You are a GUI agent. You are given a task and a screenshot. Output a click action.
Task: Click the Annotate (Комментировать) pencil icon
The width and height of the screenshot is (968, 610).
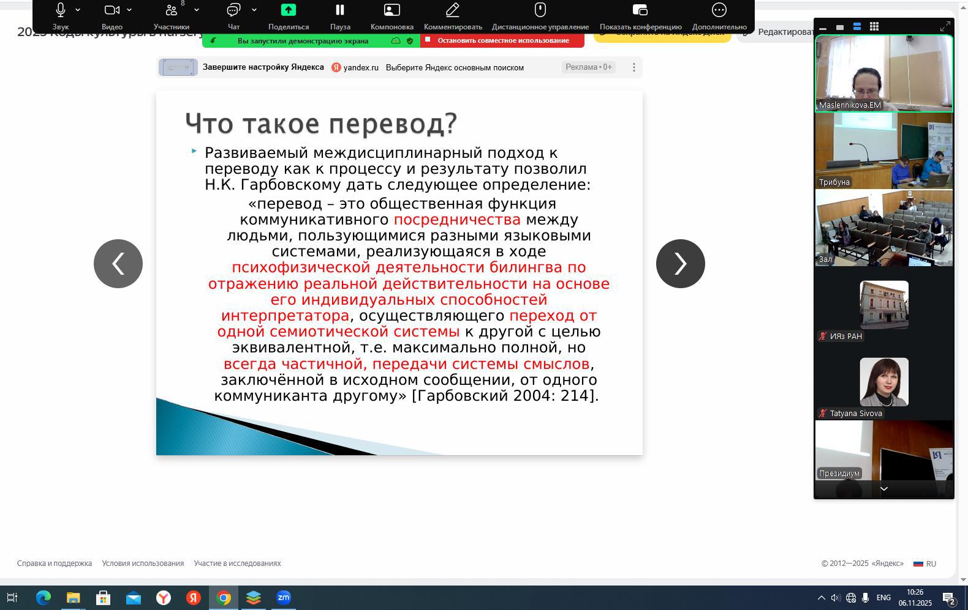click(x=453, y=10)
